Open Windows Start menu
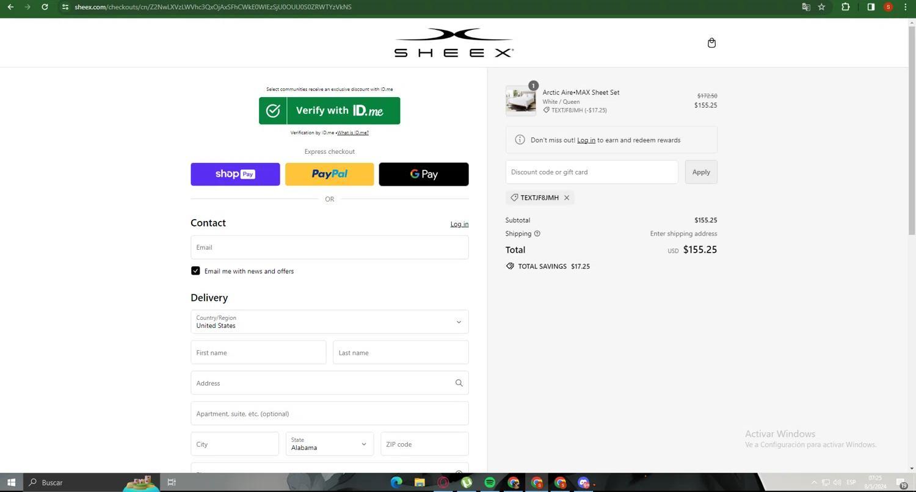The width and height of the screenshot is (916, 492). tap(11, 482)
